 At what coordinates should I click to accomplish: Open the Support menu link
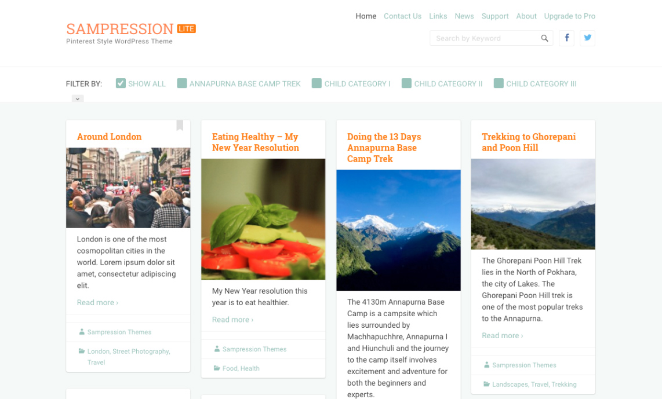(x=495, y=16)
